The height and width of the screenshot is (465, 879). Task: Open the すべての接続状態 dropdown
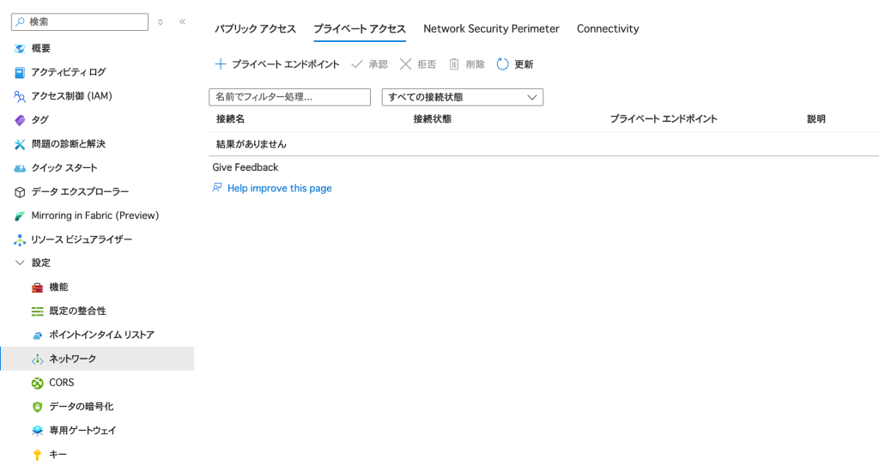coord(462,98)
